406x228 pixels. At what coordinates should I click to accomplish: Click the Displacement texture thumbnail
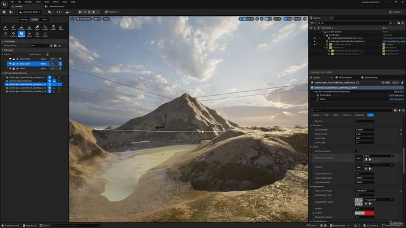(x=358, y=201)
